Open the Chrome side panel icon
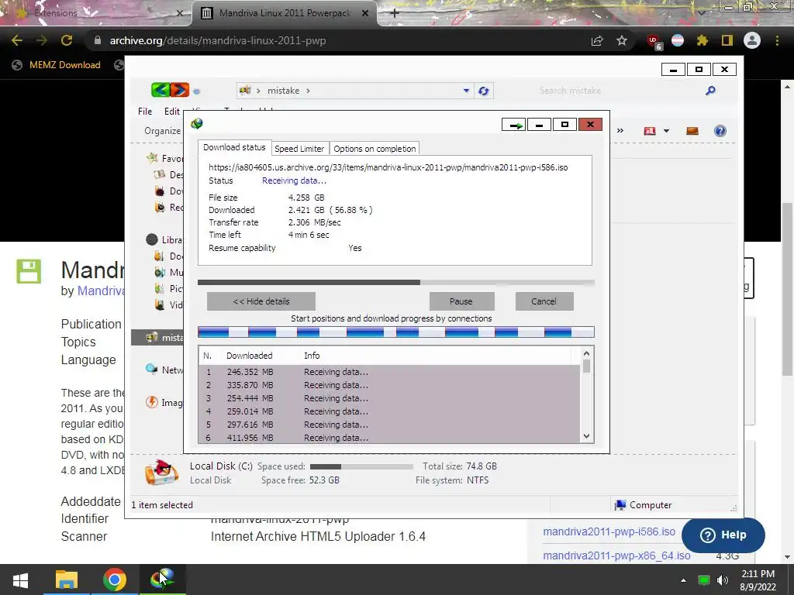The height and width of the screenshot is (595, 794). pyautogui.click(x=727, y=40)
